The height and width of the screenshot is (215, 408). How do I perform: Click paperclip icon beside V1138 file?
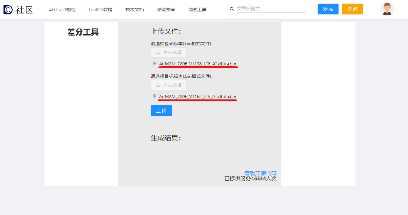(154, 63)
